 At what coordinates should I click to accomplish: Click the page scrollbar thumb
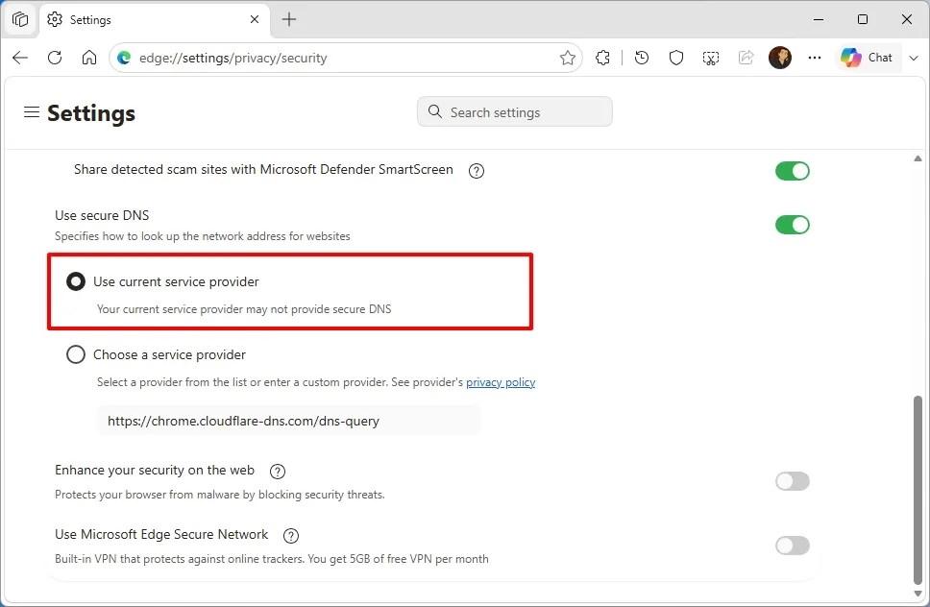(918, 490)
